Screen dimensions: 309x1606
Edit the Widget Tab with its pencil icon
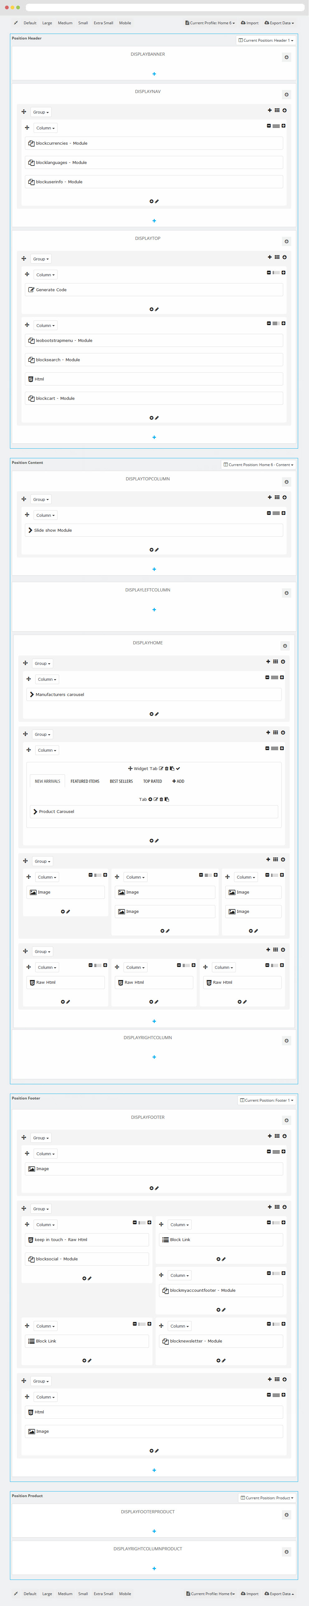(x=162, y=768)
